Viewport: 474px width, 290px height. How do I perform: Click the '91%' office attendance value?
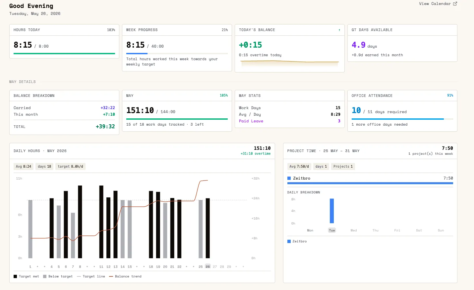(x=450, y=96)
